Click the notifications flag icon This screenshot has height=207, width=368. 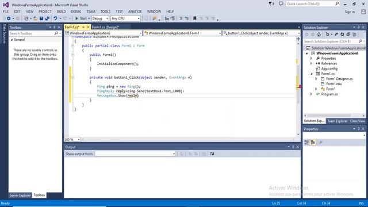[x=271, y=4]
